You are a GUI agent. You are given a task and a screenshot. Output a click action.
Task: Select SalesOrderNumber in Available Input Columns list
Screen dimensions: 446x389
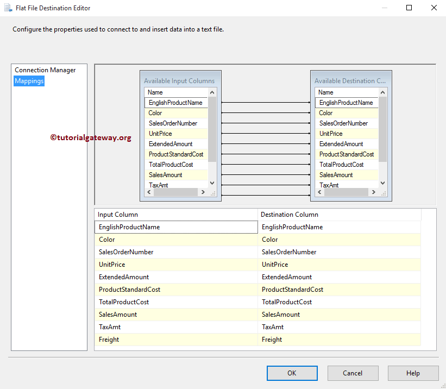(x=173, y=123)
